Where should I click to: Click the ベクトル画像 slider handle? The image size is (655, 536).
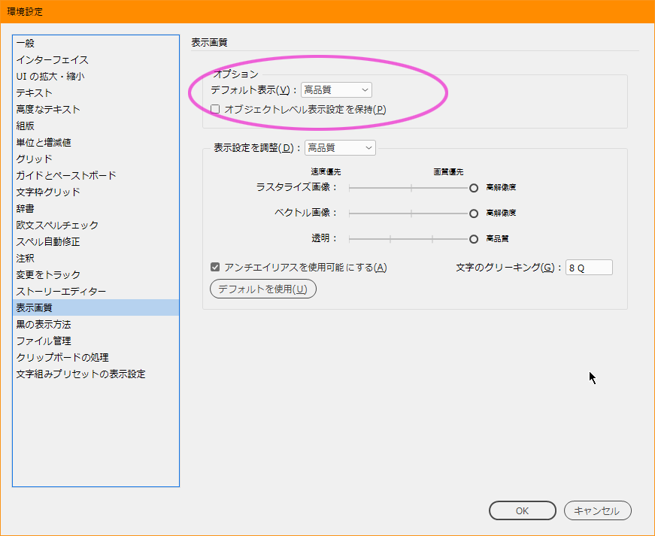[x=474, y=212]
